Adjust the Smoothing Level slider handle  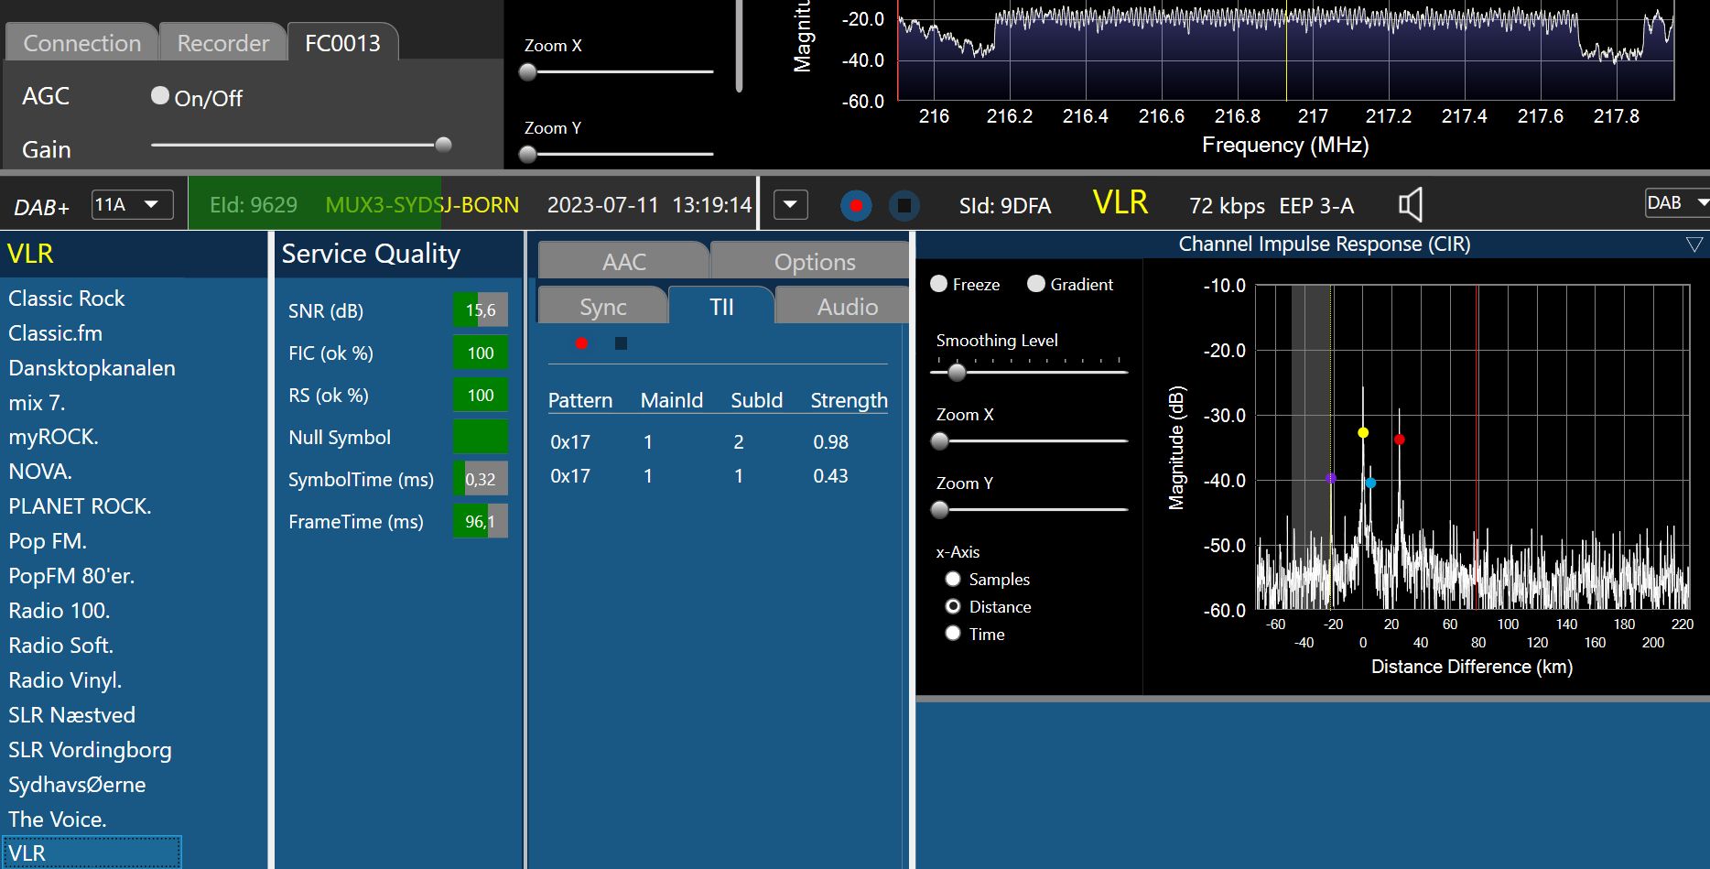(x=957, y=373)
